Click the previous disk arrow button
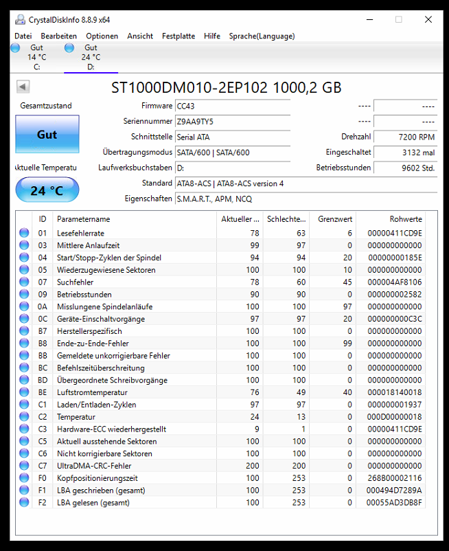Image resolution: width=449 pixels, height=551 pixels. [x=23, y=87]
